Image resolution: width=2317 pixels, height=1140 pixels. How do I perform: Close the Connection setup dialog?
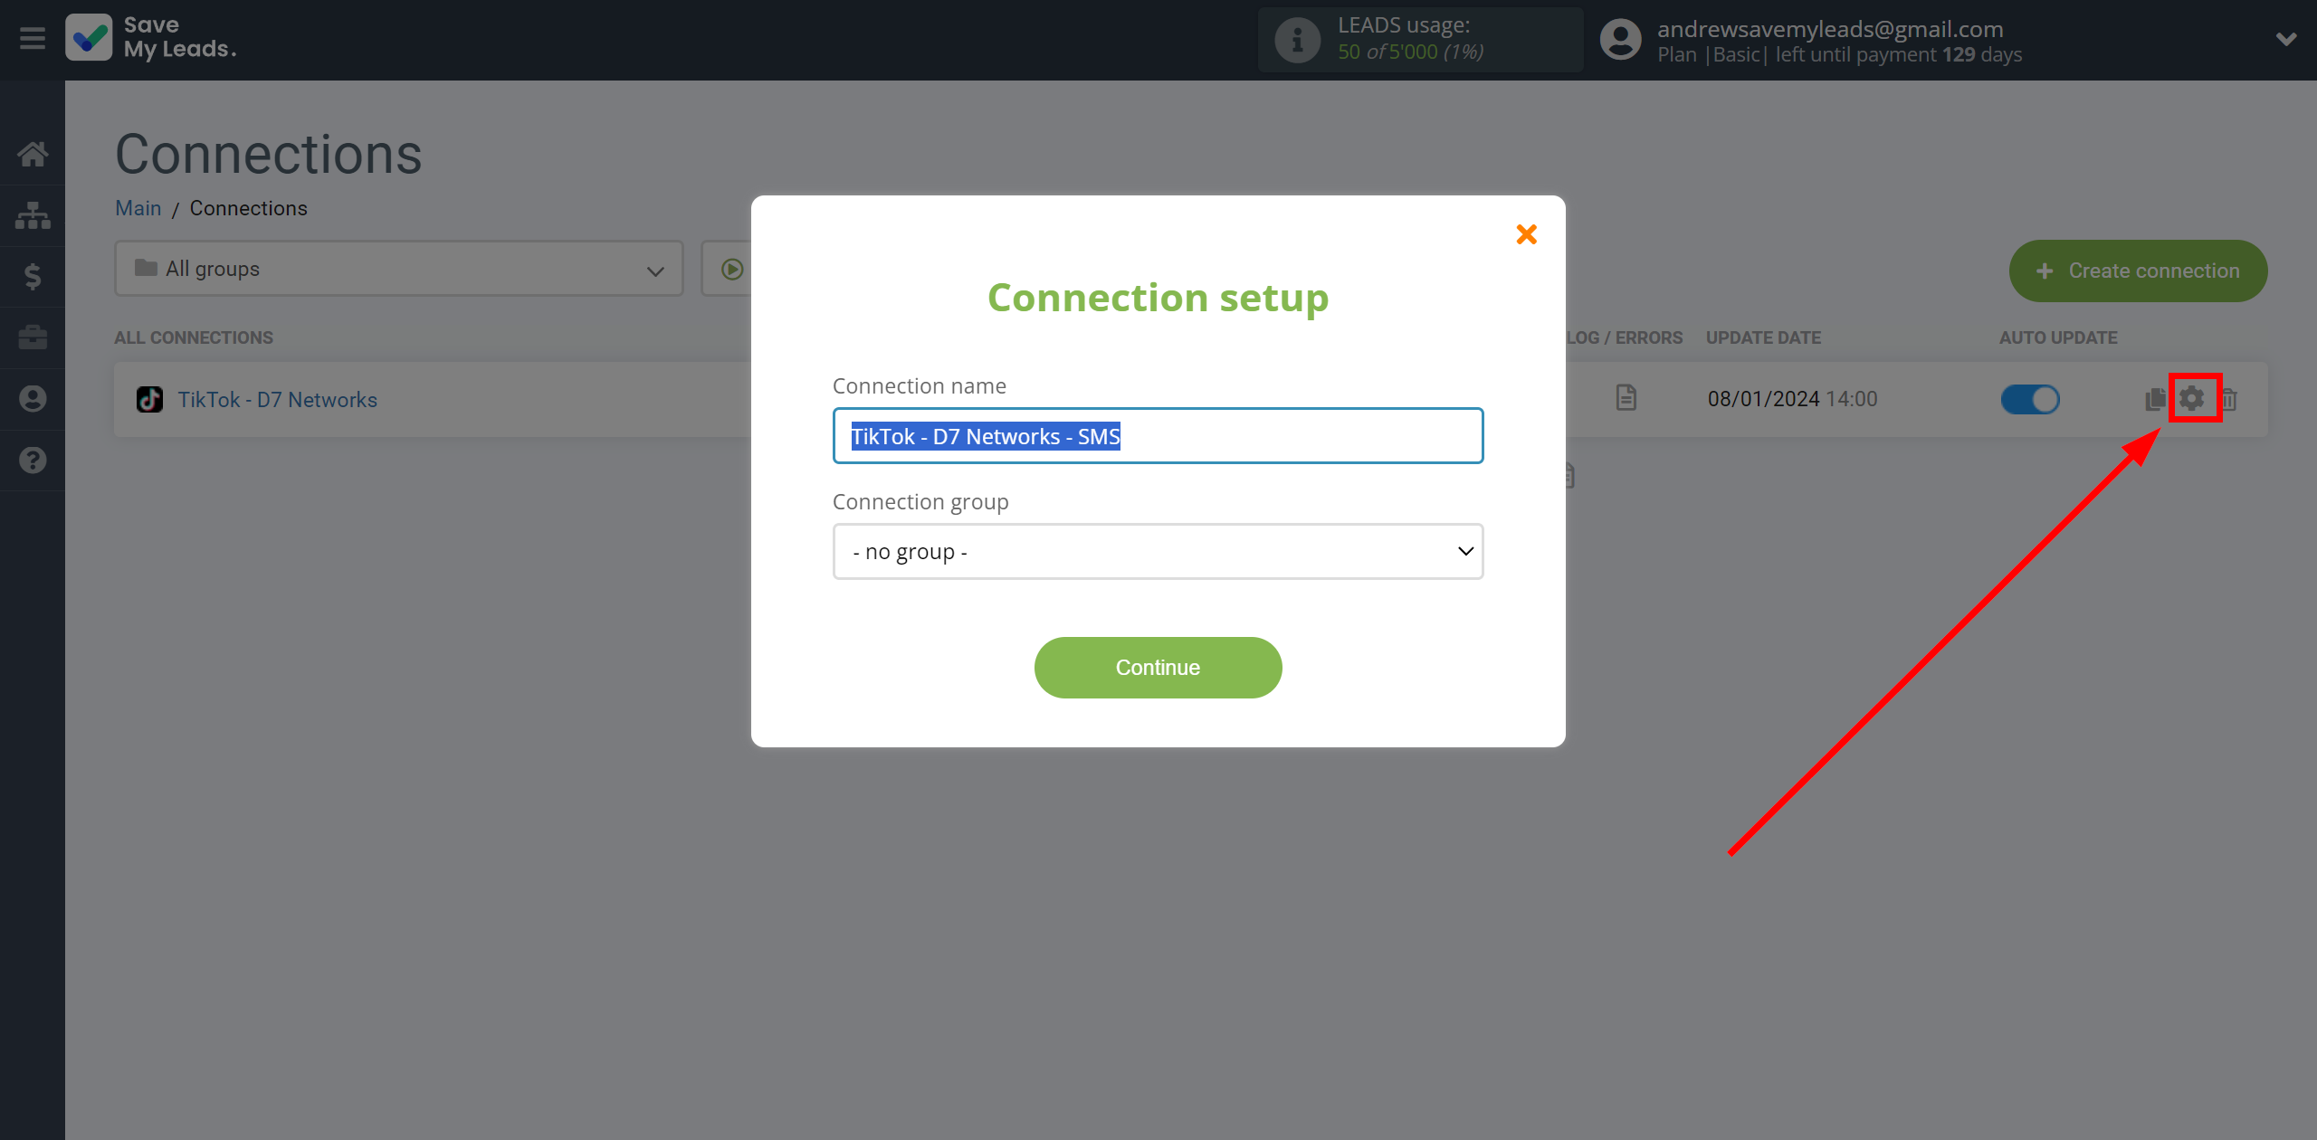tap(1525, 233)
